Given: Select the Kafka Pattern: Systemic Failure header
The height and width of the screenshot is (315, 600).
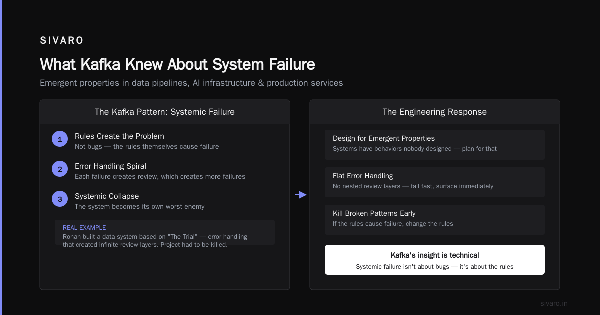Looking at the screenshot, I should coord(165,112).
